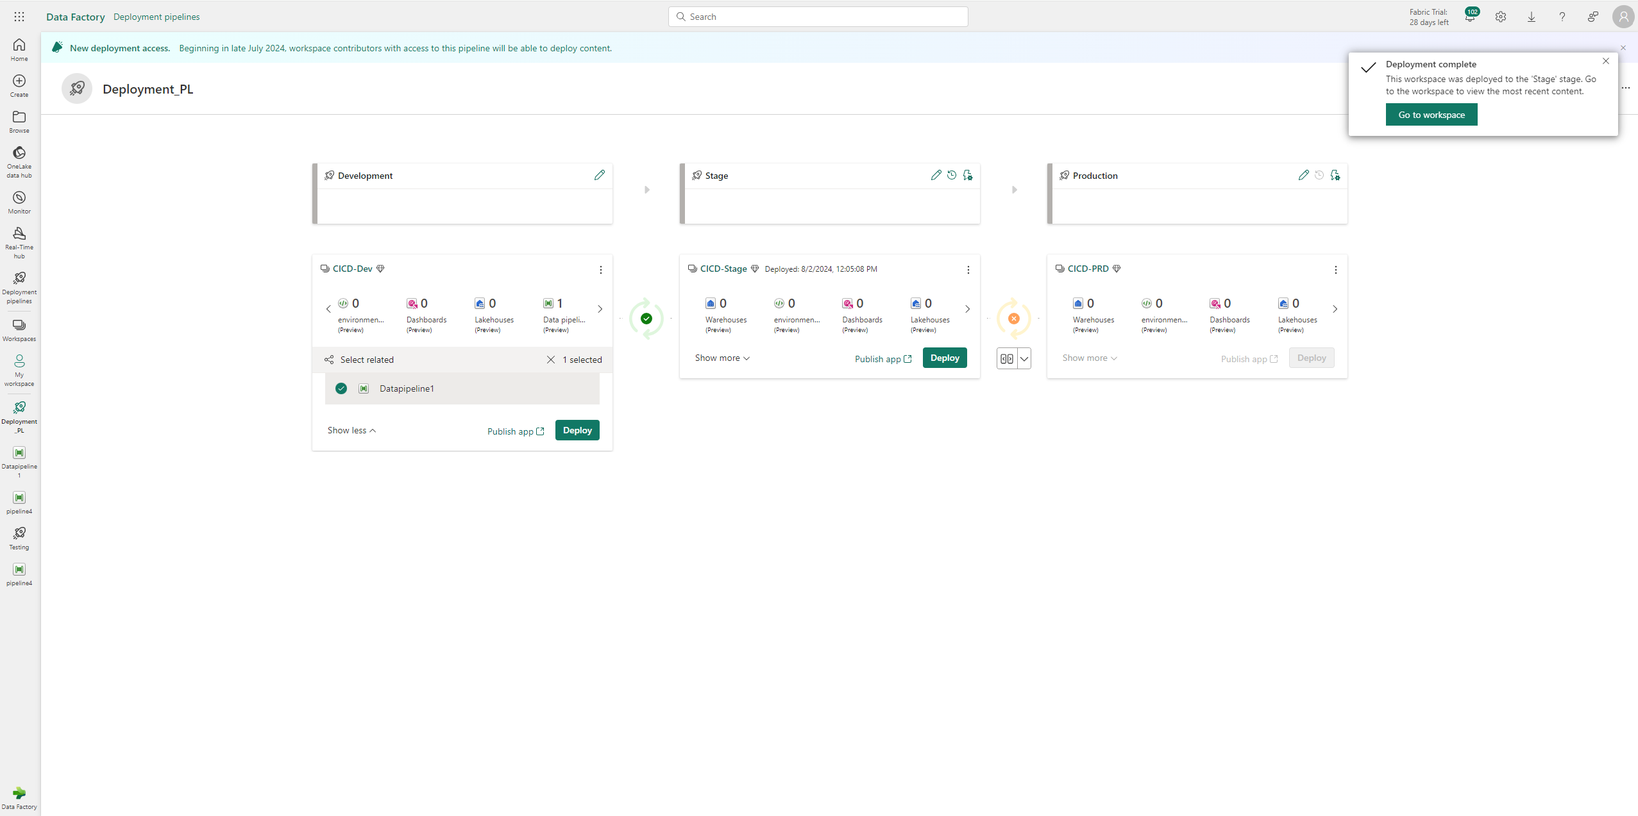Close the Deployment complete notification
The width and height of the screenshot is (1638, 816).
(x=1606, y=61)
